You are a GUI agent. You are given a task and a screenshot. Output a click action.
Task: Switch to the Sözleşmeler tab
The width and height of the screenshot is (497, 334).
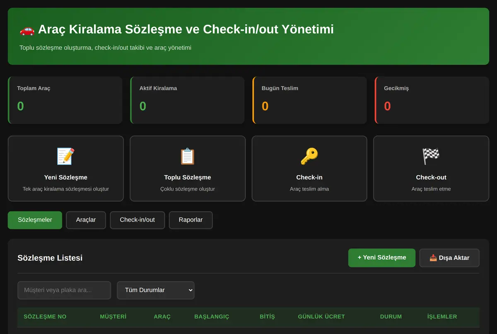coord(35,220)
